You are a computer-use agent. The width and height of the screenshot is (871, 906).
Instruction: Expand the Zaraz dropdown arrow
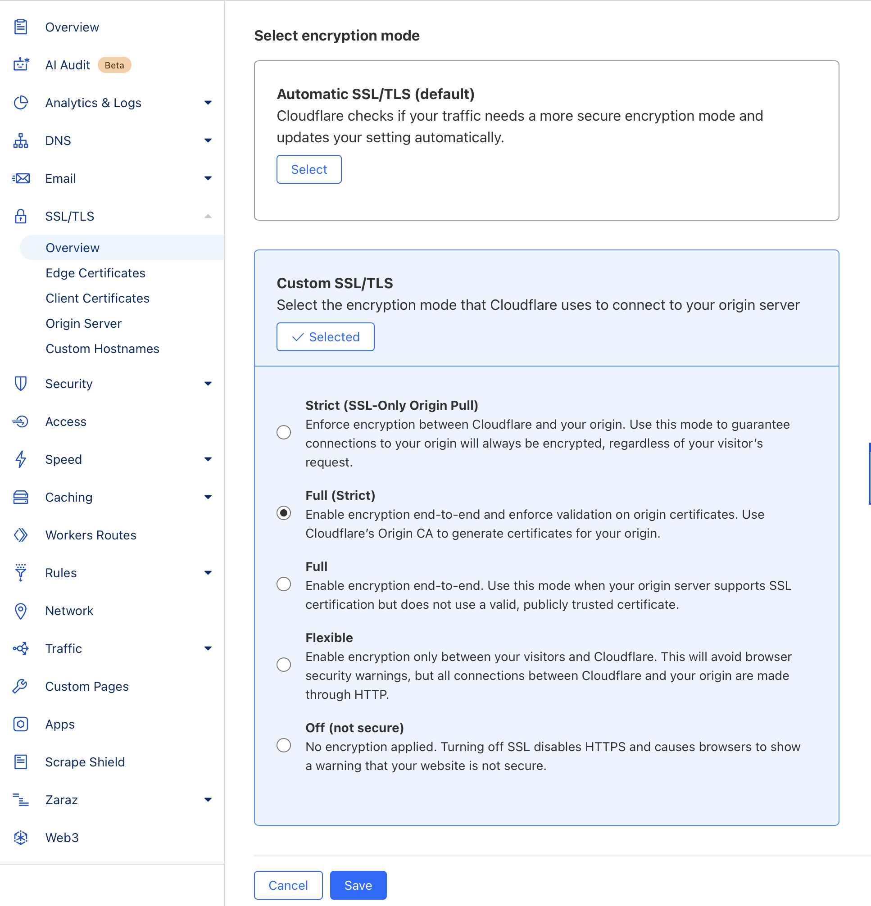point(208,800)
